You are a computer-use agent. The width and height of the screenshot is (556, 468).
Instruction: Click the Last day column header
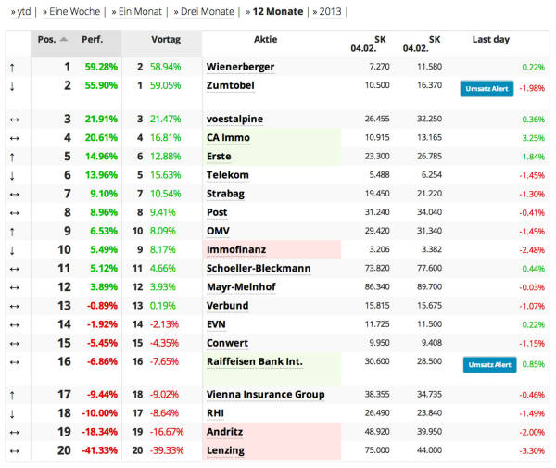pyautogui.click(x=490, y=40)
